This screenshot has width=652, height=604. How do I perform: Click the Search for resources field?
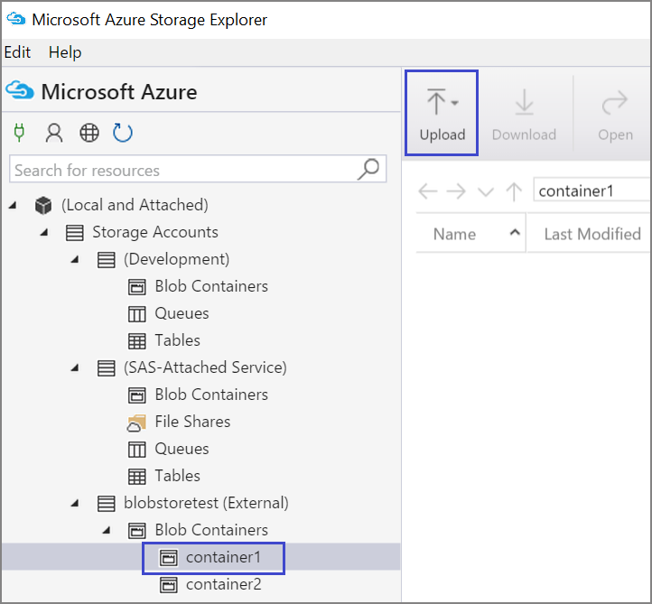(x=181, y=170)
